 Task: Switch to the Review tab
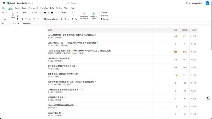59,8
